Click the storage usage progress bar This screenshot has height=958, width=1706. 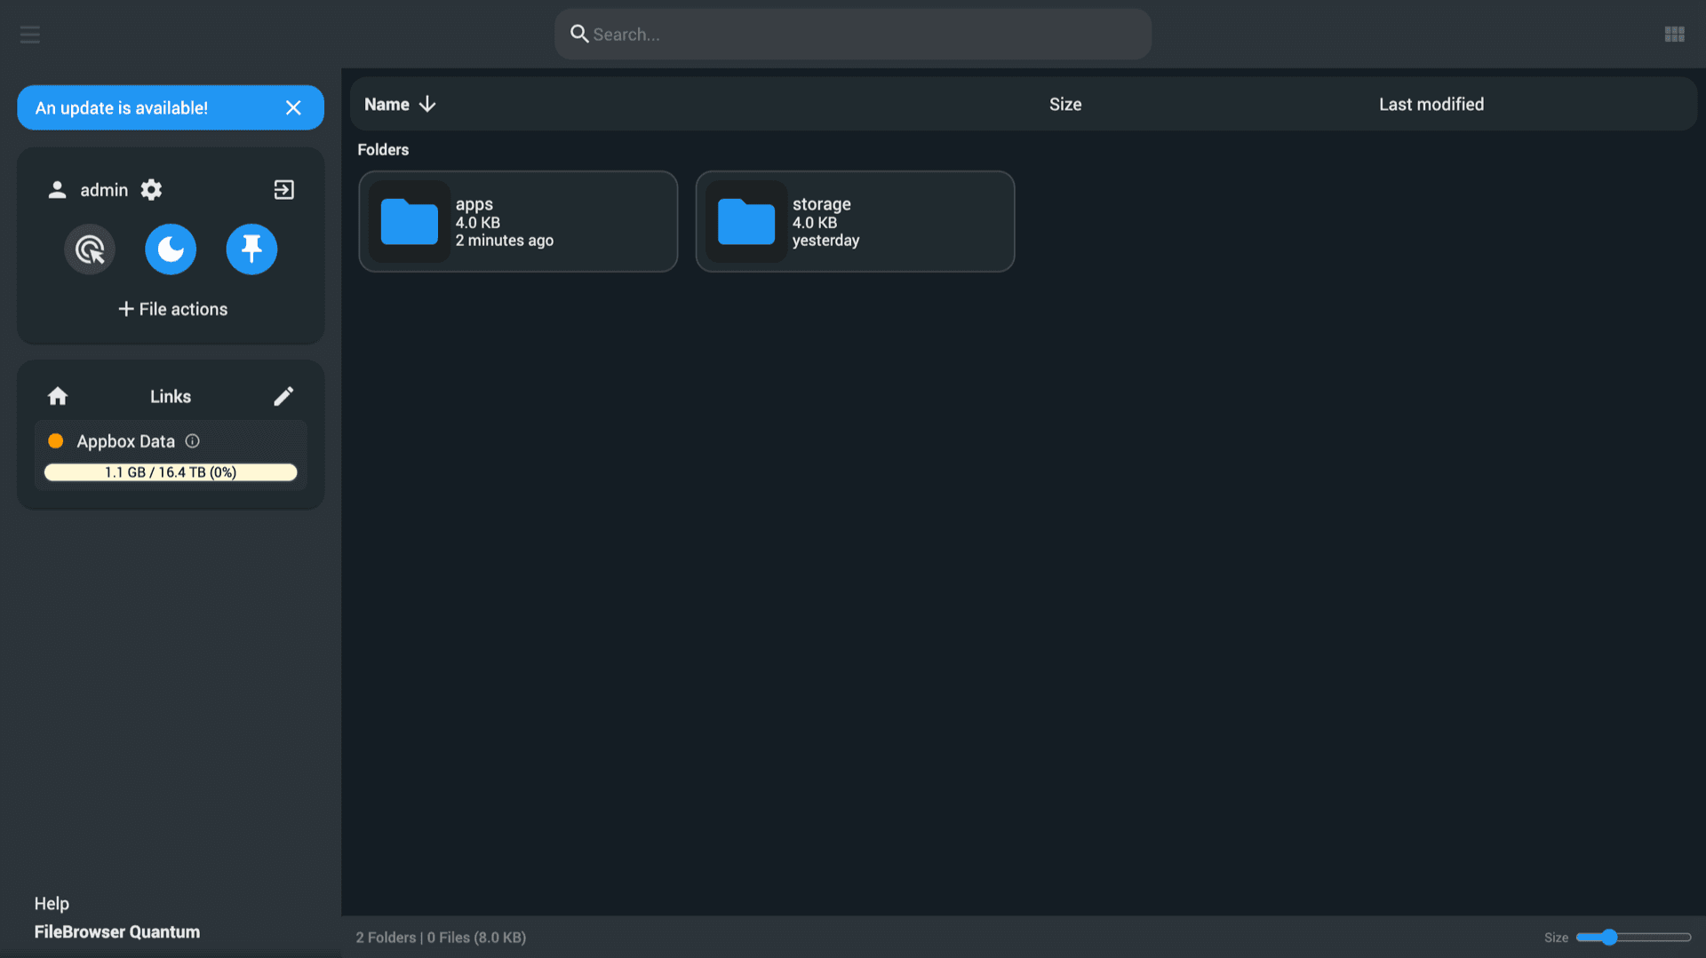click(x=171, y=471)
